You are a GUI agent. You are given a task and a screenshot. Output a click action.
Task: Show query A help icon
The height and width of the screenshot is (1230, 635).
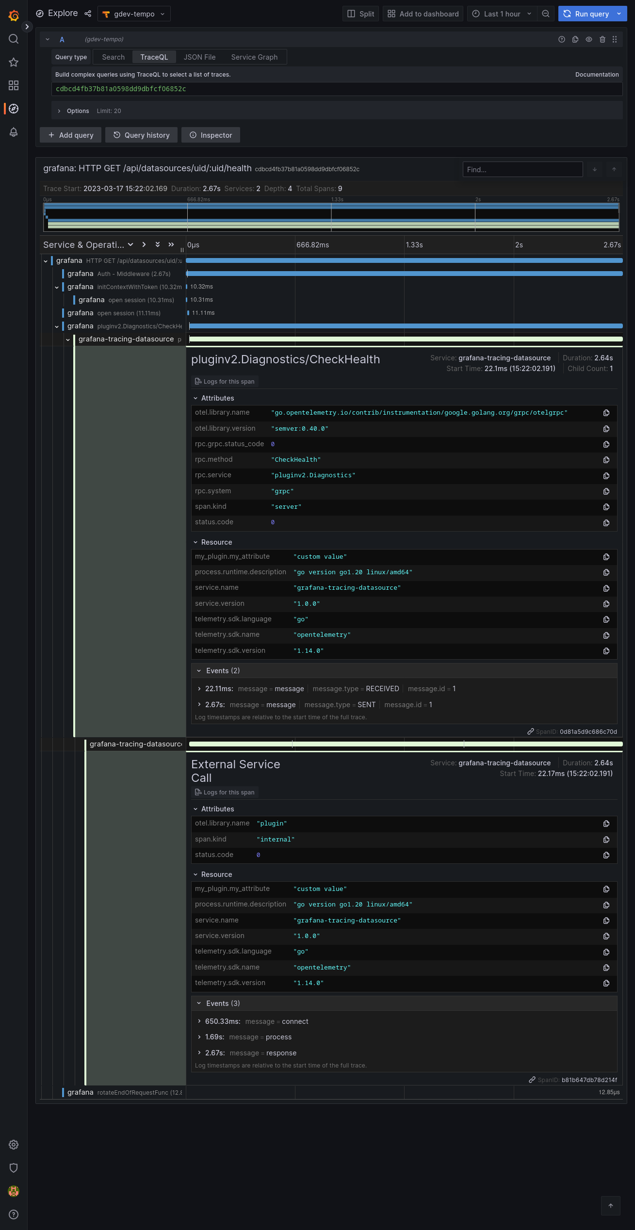point(562,39)
